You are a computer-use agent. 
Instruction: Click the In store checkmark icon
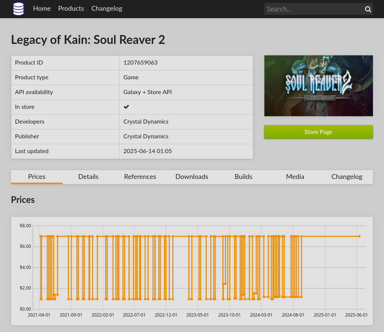[x=126, y=107]
